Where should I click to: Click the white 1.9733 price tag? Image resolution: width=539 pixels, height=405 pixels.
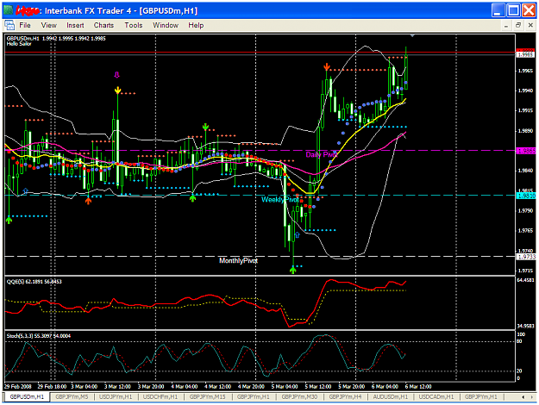pyautogui.click(x=526, y=257)
